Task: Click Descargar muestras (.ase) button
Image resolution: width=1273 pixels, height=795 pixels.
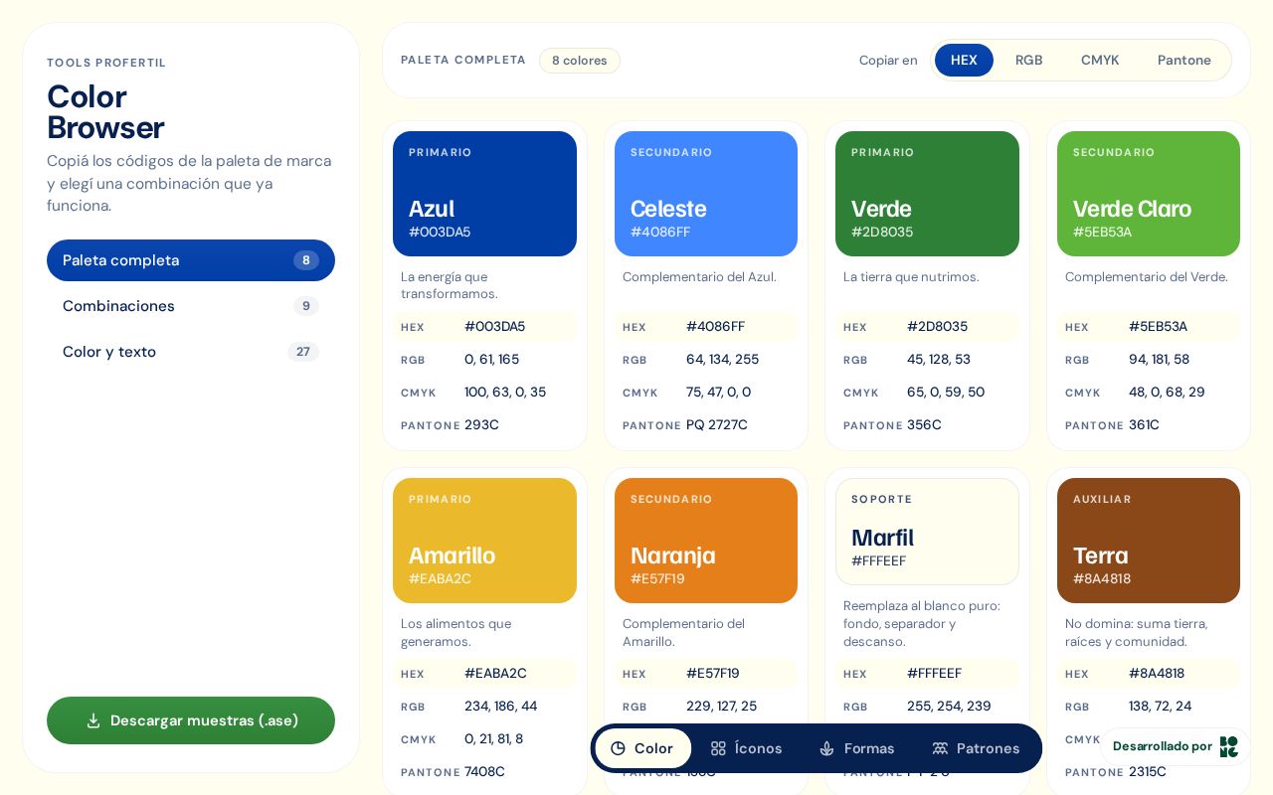Action: coord(191,720)
